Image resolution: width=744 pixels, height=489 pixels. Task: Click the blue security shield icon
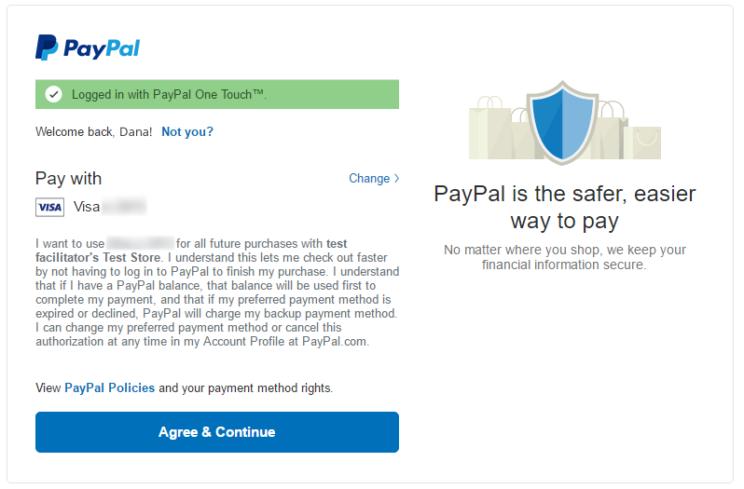563,122
